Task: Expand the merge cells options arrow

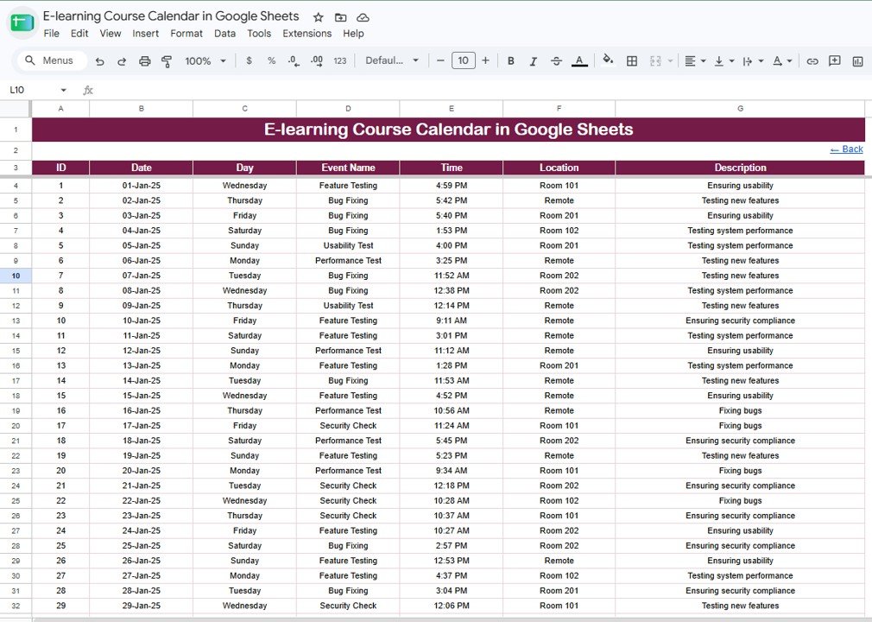Action: tap(670, 61)
